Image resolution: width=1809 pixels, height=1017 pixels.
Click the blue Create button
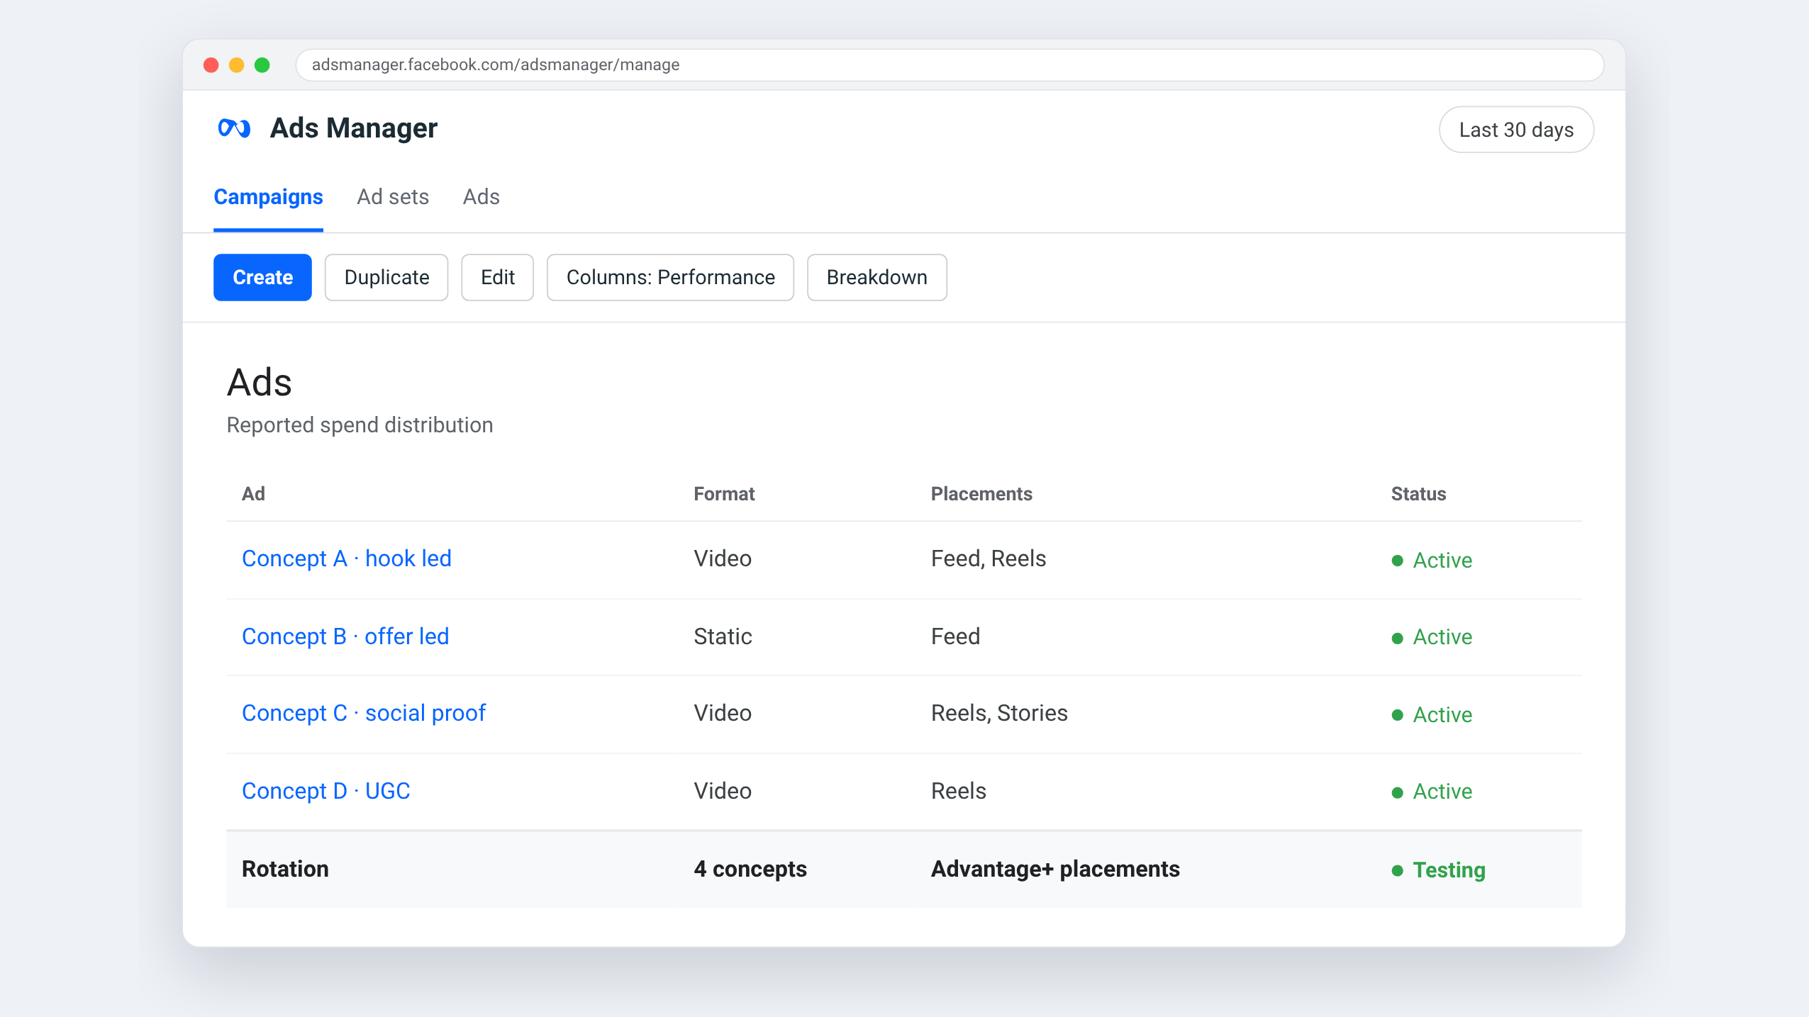coord(262,277)
